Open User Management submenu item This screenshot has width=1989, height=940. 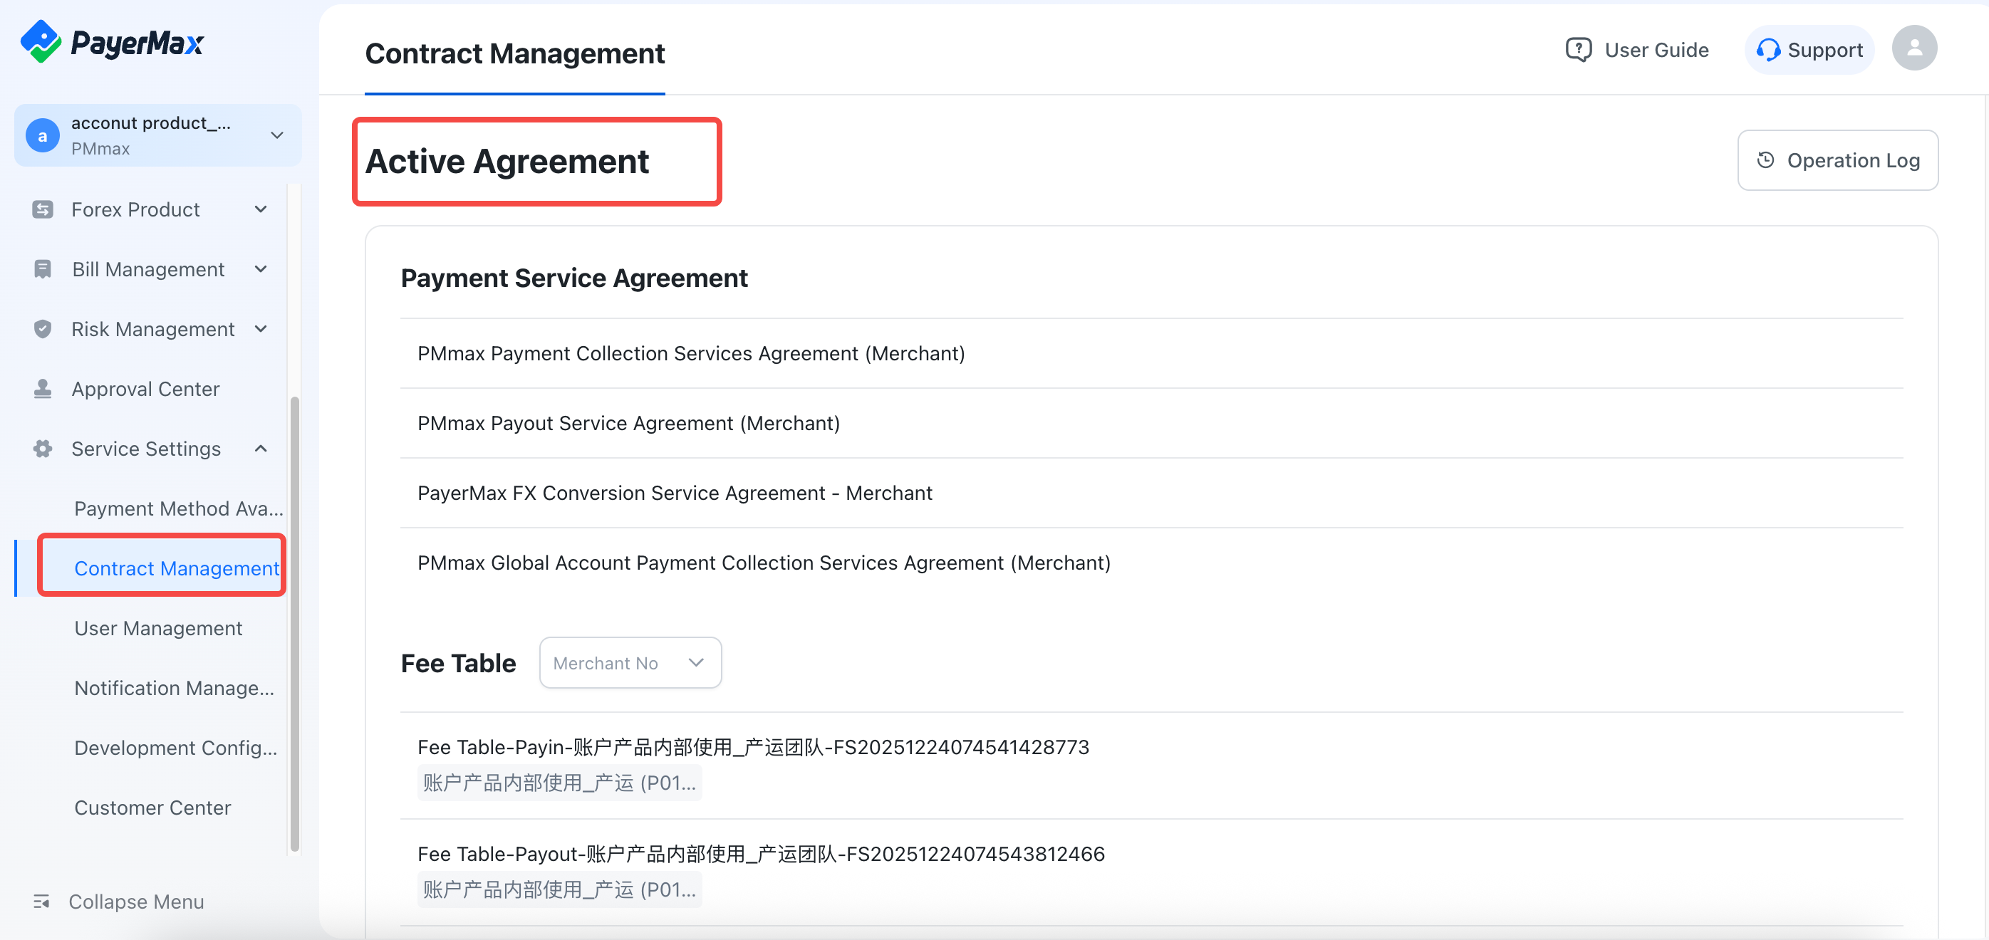click(158, 628)
